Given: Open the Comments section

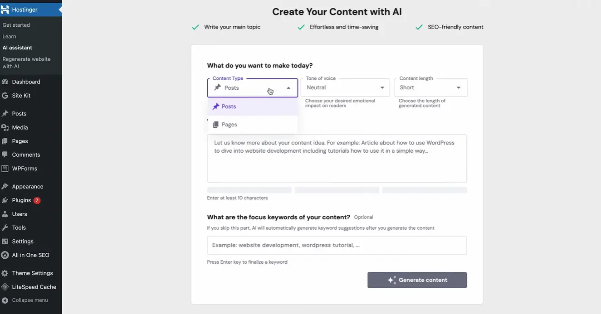Looking at the screenshot, I should click(26, 155).
